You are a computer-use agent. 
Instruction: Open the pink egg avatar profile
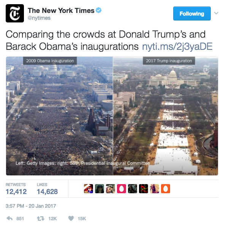(x=122, y=189)
